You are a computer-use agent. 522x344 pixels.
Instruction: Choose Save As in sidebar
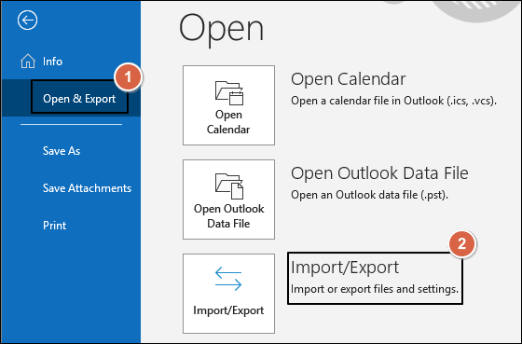[x=62, y=151]
